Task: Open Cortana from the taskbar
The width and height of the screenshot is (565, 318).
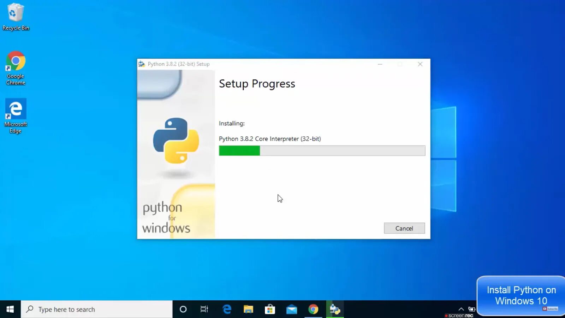Action: [x=183, y=309]
